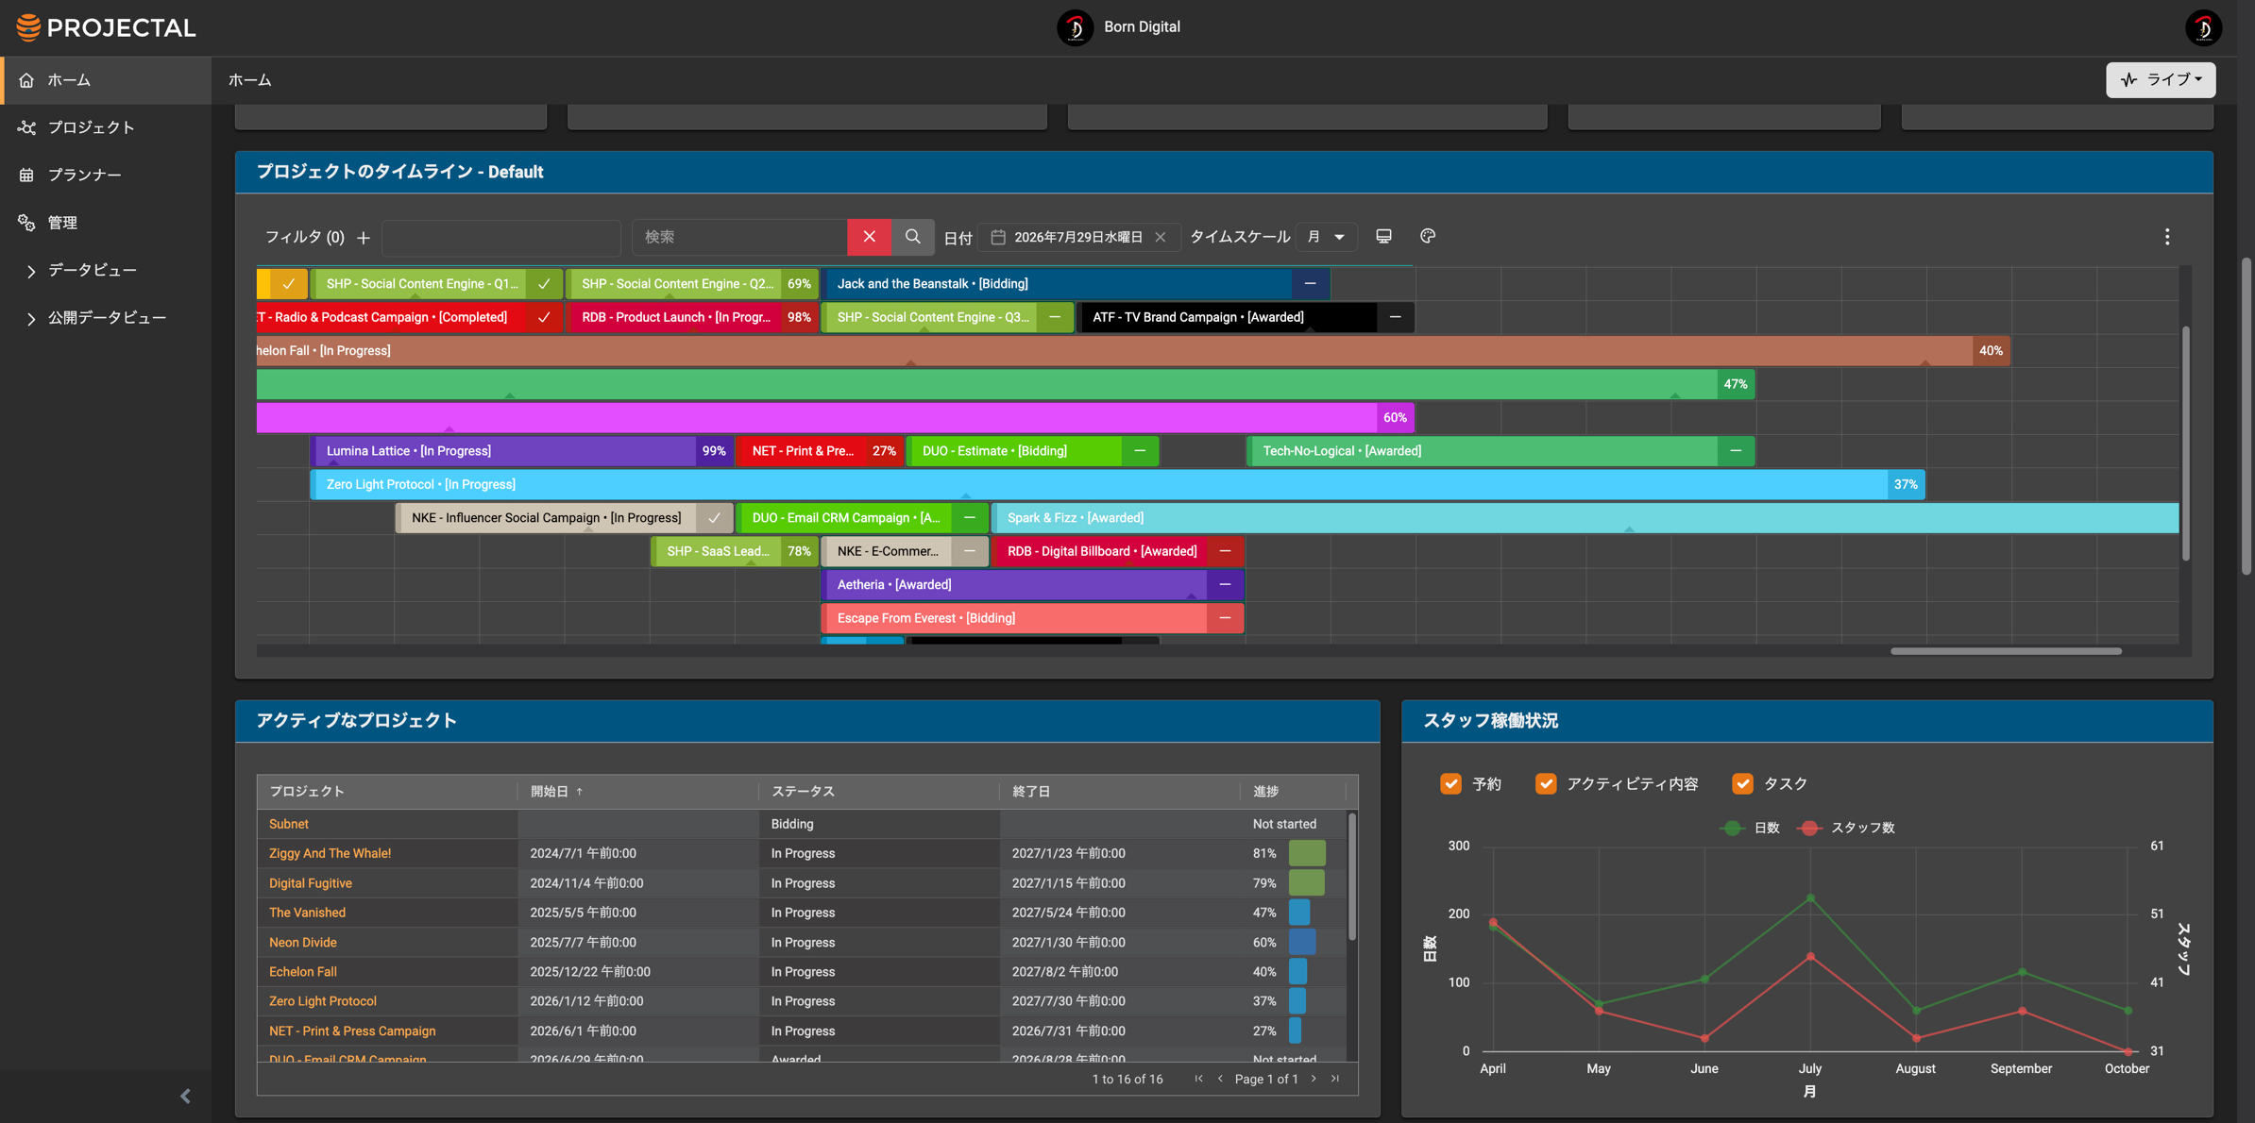Click the timeline search magnifier icon

click(x=912, y=237)
